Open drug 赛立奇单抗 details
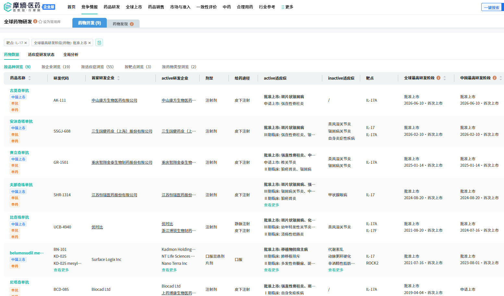 click(x=19, y=153)
